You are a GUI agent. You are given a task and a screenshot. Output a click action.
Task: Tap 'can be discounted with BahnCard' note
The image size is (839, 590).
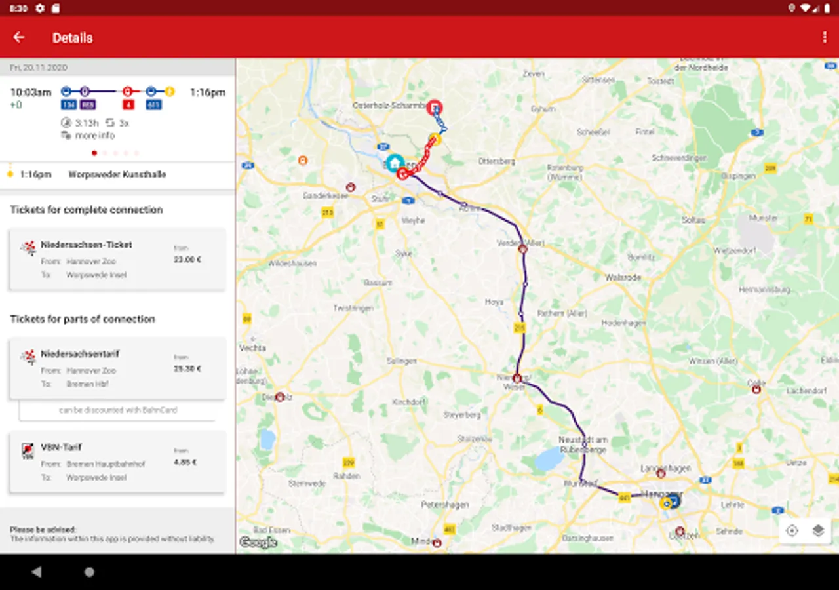(x=118, y=410)
